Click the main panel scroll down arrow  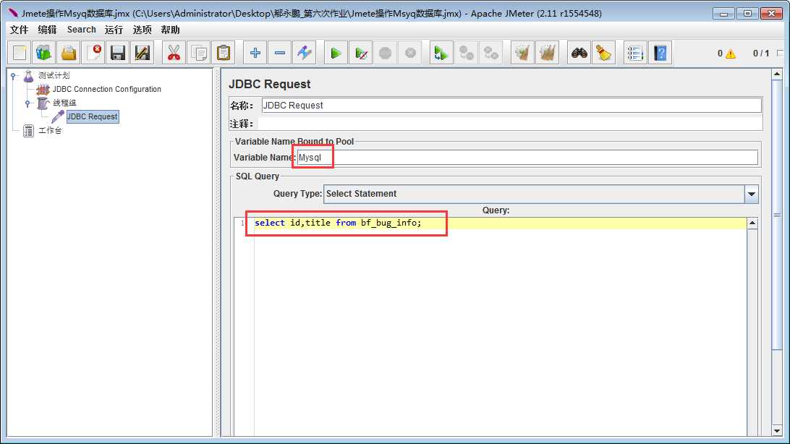777,431
